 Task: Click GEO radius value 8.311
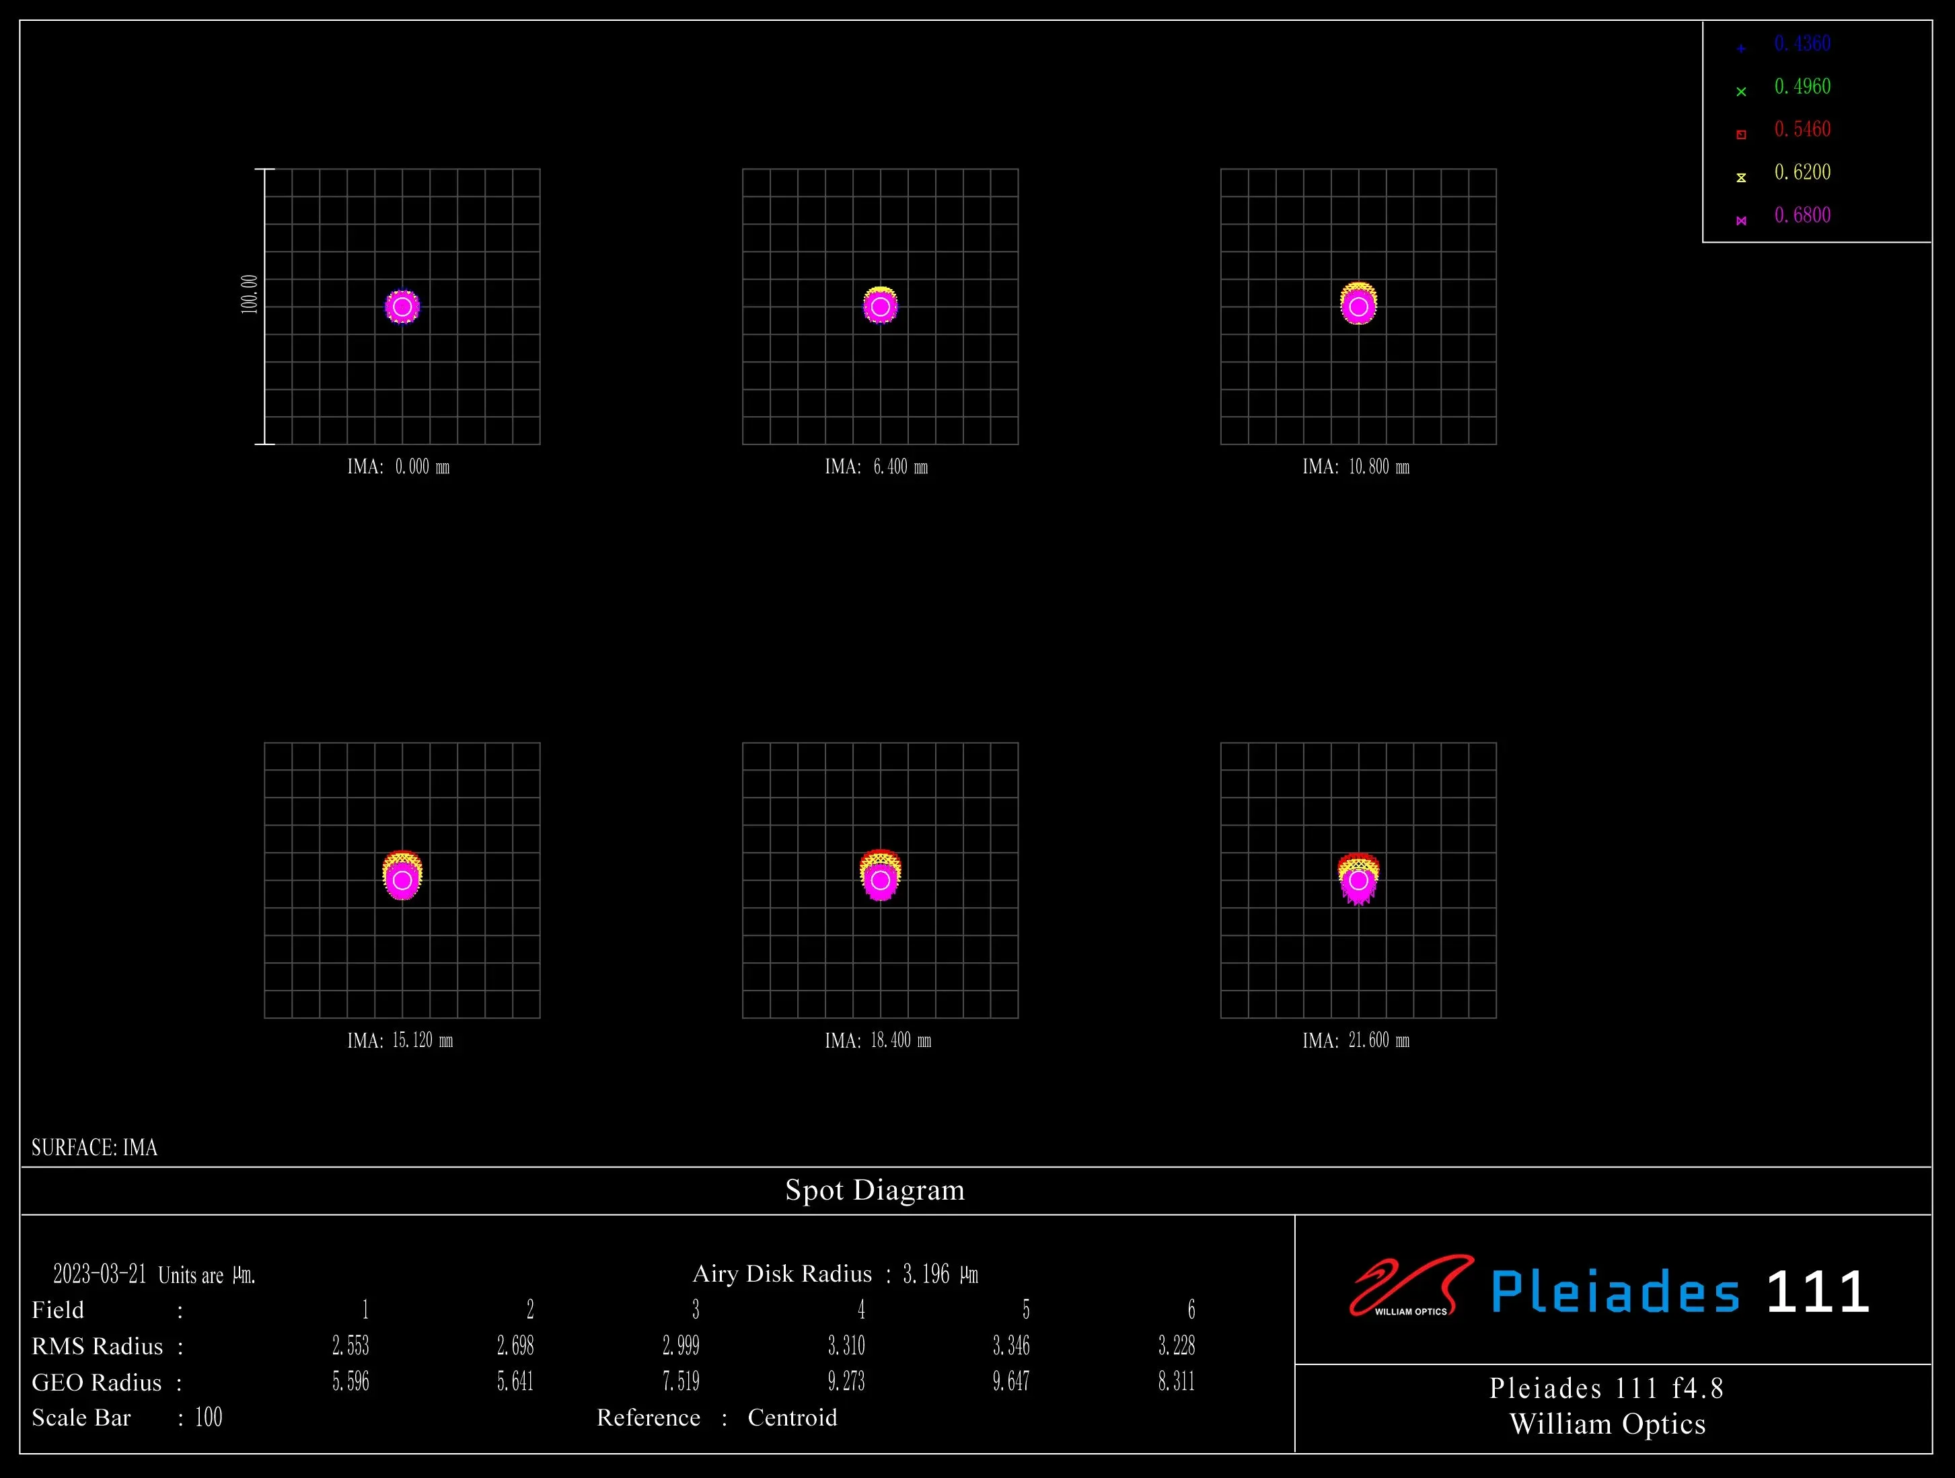click(1177, 1382)
